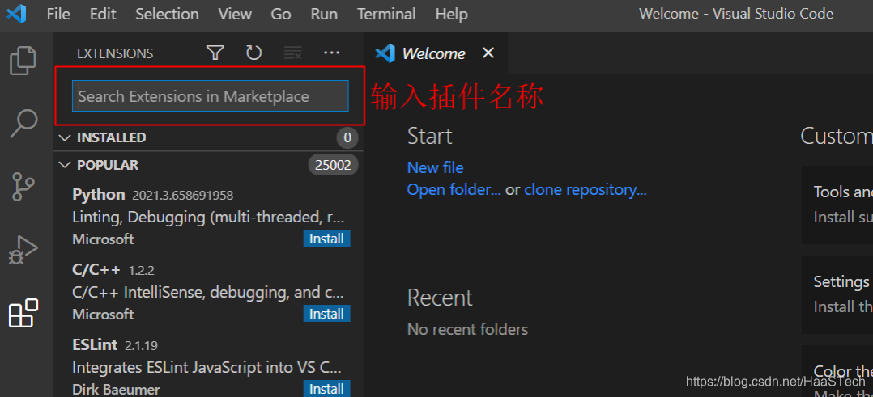This screenshot has height=397, width=873.
Task: Open the Terminal menu
Action: point(386,14)
